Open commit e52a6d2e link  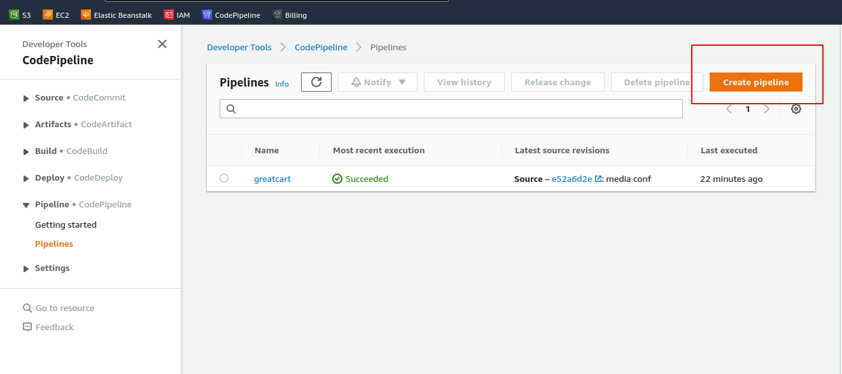(572, 179)
